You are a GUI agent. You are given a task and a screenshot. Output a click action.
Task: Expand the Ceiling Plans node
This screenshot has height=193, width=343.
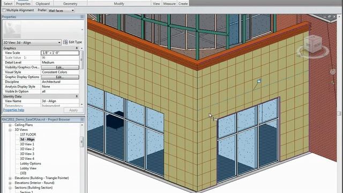pyautogui.click(x=10, y=125)
